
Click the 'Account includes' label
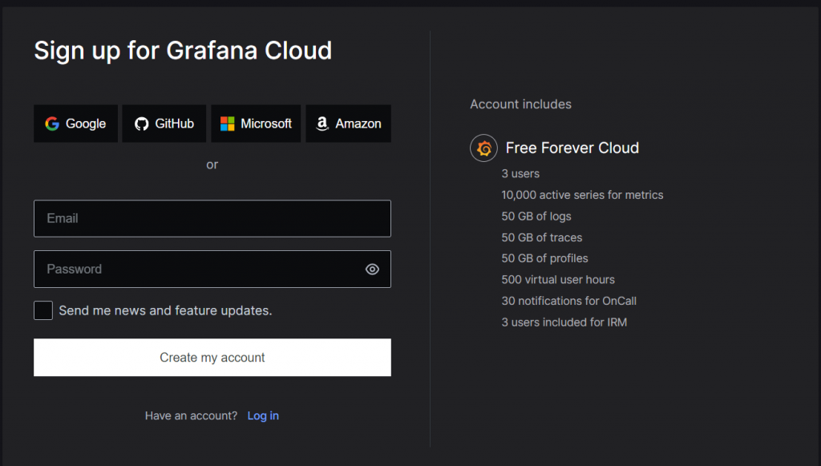[520, 104]
